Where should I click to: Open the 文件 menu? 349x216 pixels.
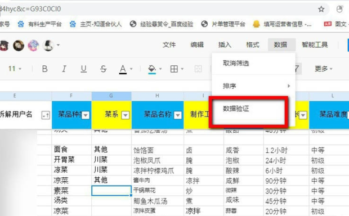(169, 44)
